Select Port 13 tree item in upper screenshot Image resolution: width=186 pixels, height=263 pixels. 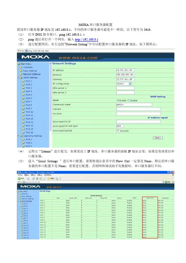coord(29,122)
